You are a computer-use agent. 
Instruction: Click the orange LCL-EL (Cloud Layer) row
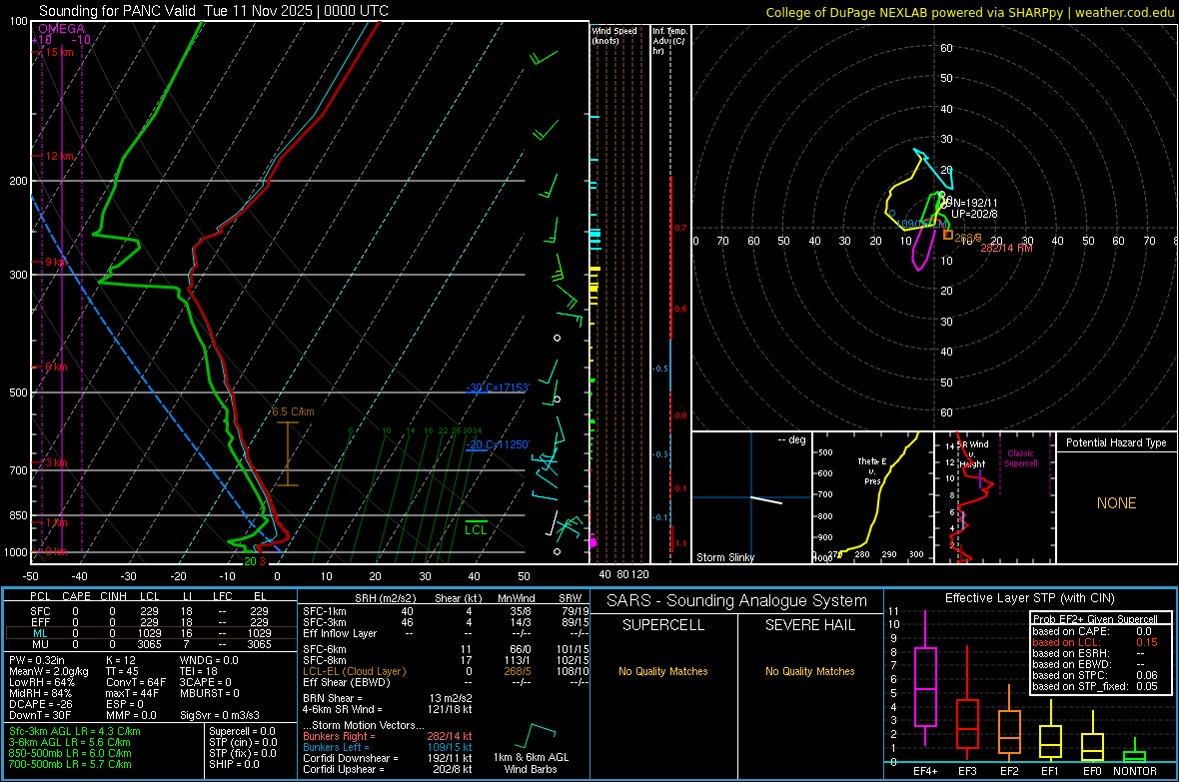(x=446, y=671)
